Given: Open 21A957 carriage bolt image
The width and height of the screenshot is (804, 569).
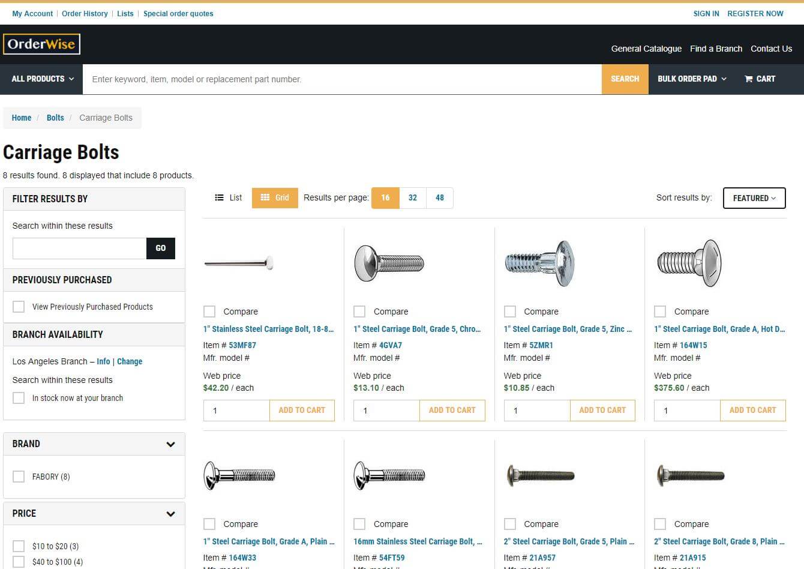Looking at the screenshot, I should pos(541,475).
